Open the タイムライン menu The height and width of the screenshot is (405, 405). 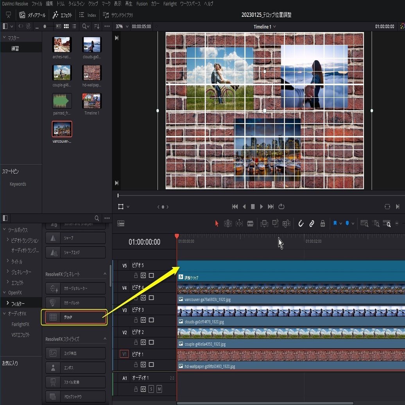tap(77, 4)
